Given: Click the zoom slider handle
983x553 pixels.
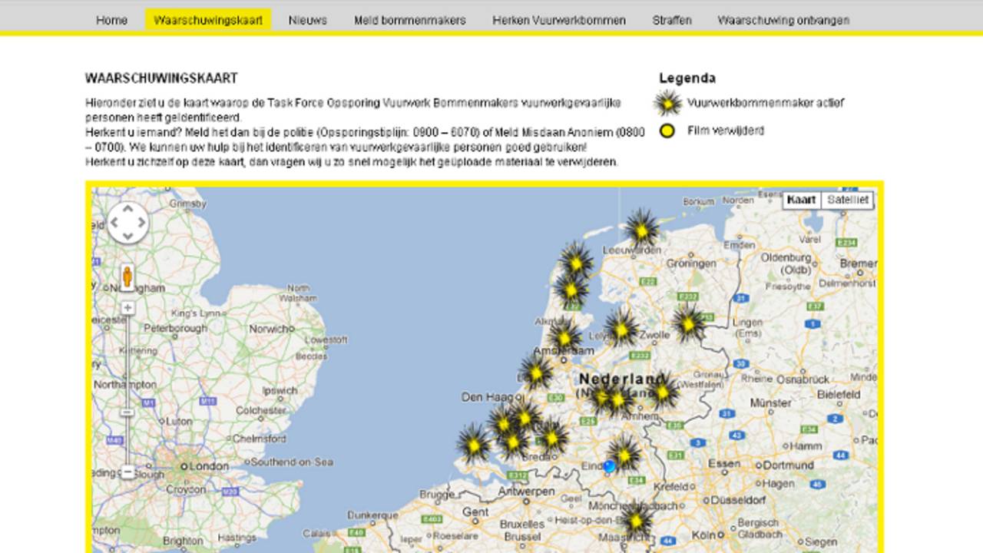Looking at the screenshot, I should click(127, 412).
